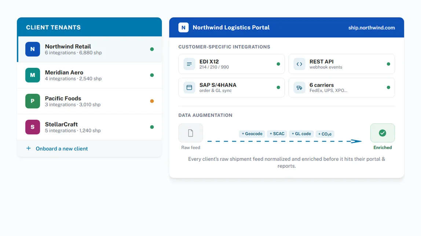Click Pacific Foods orange status dot
This screenshot has width=421, height=236.
point(152,101)
